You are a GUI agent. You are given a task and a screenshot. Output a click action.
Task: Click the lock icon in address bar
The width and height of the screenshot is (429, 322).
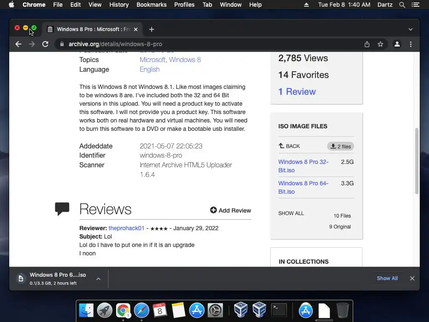tap(62, 44)
